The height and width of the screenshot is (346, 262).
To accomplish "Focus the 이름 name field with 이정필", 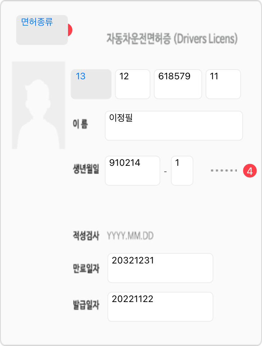I will [173, 125].
